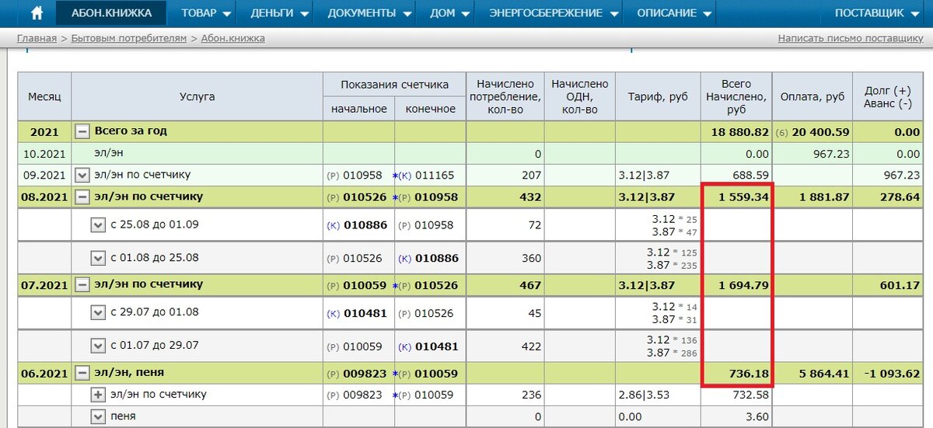Collapse the Всего за год row
The image size is (933, 428).
[x=82, y=131]
